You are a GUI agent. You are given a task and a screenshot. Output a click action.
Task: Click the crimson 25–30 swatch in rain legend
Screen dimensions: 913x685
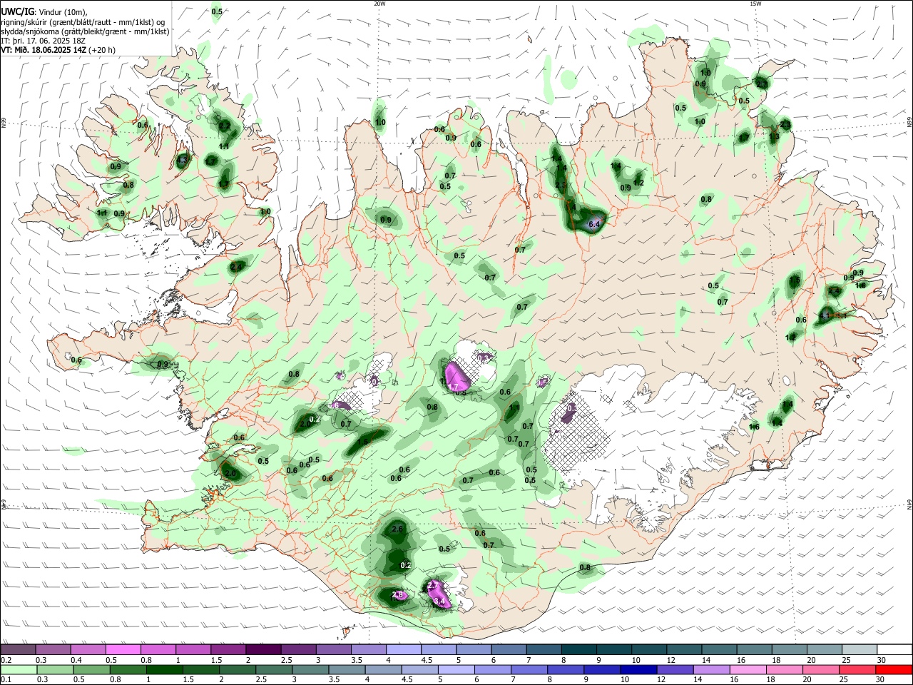pyautogui.click(x=857, y=669)
